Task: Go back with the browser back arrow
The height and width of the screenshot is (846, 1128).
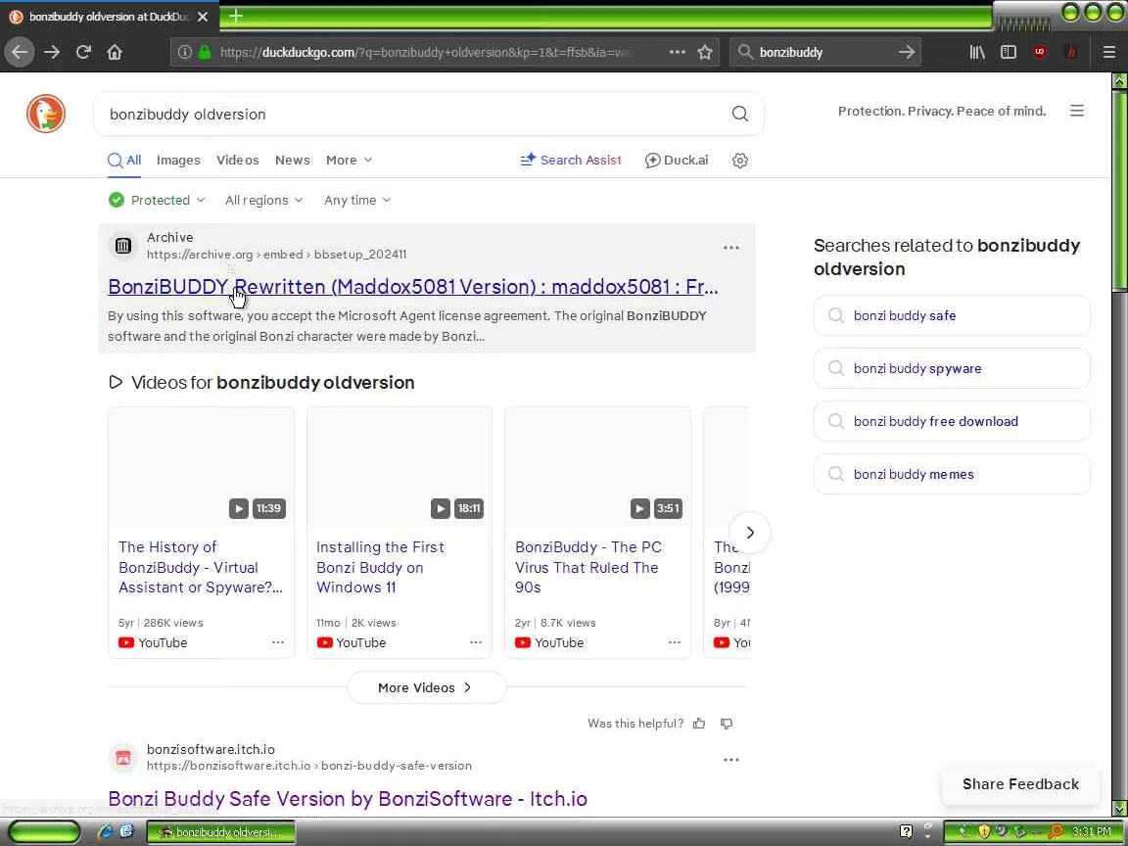Action: [x=20, y=52]
